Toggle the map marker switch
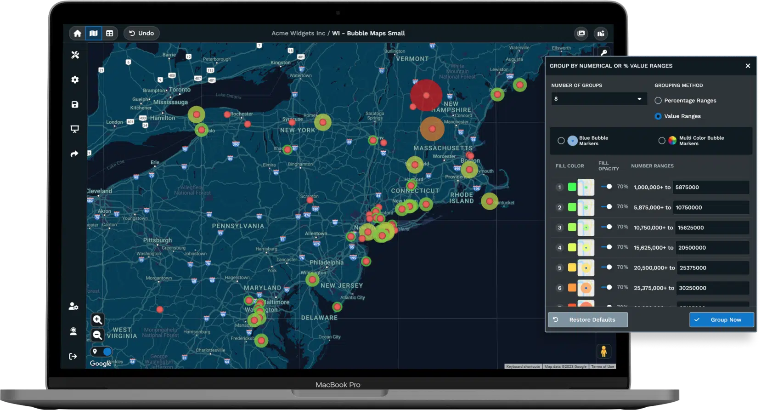The height and width of the screenshot is (410, 761). click(x=102, y=352)
